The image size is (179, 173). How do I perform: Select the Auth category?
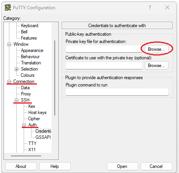tap(33, 125)
